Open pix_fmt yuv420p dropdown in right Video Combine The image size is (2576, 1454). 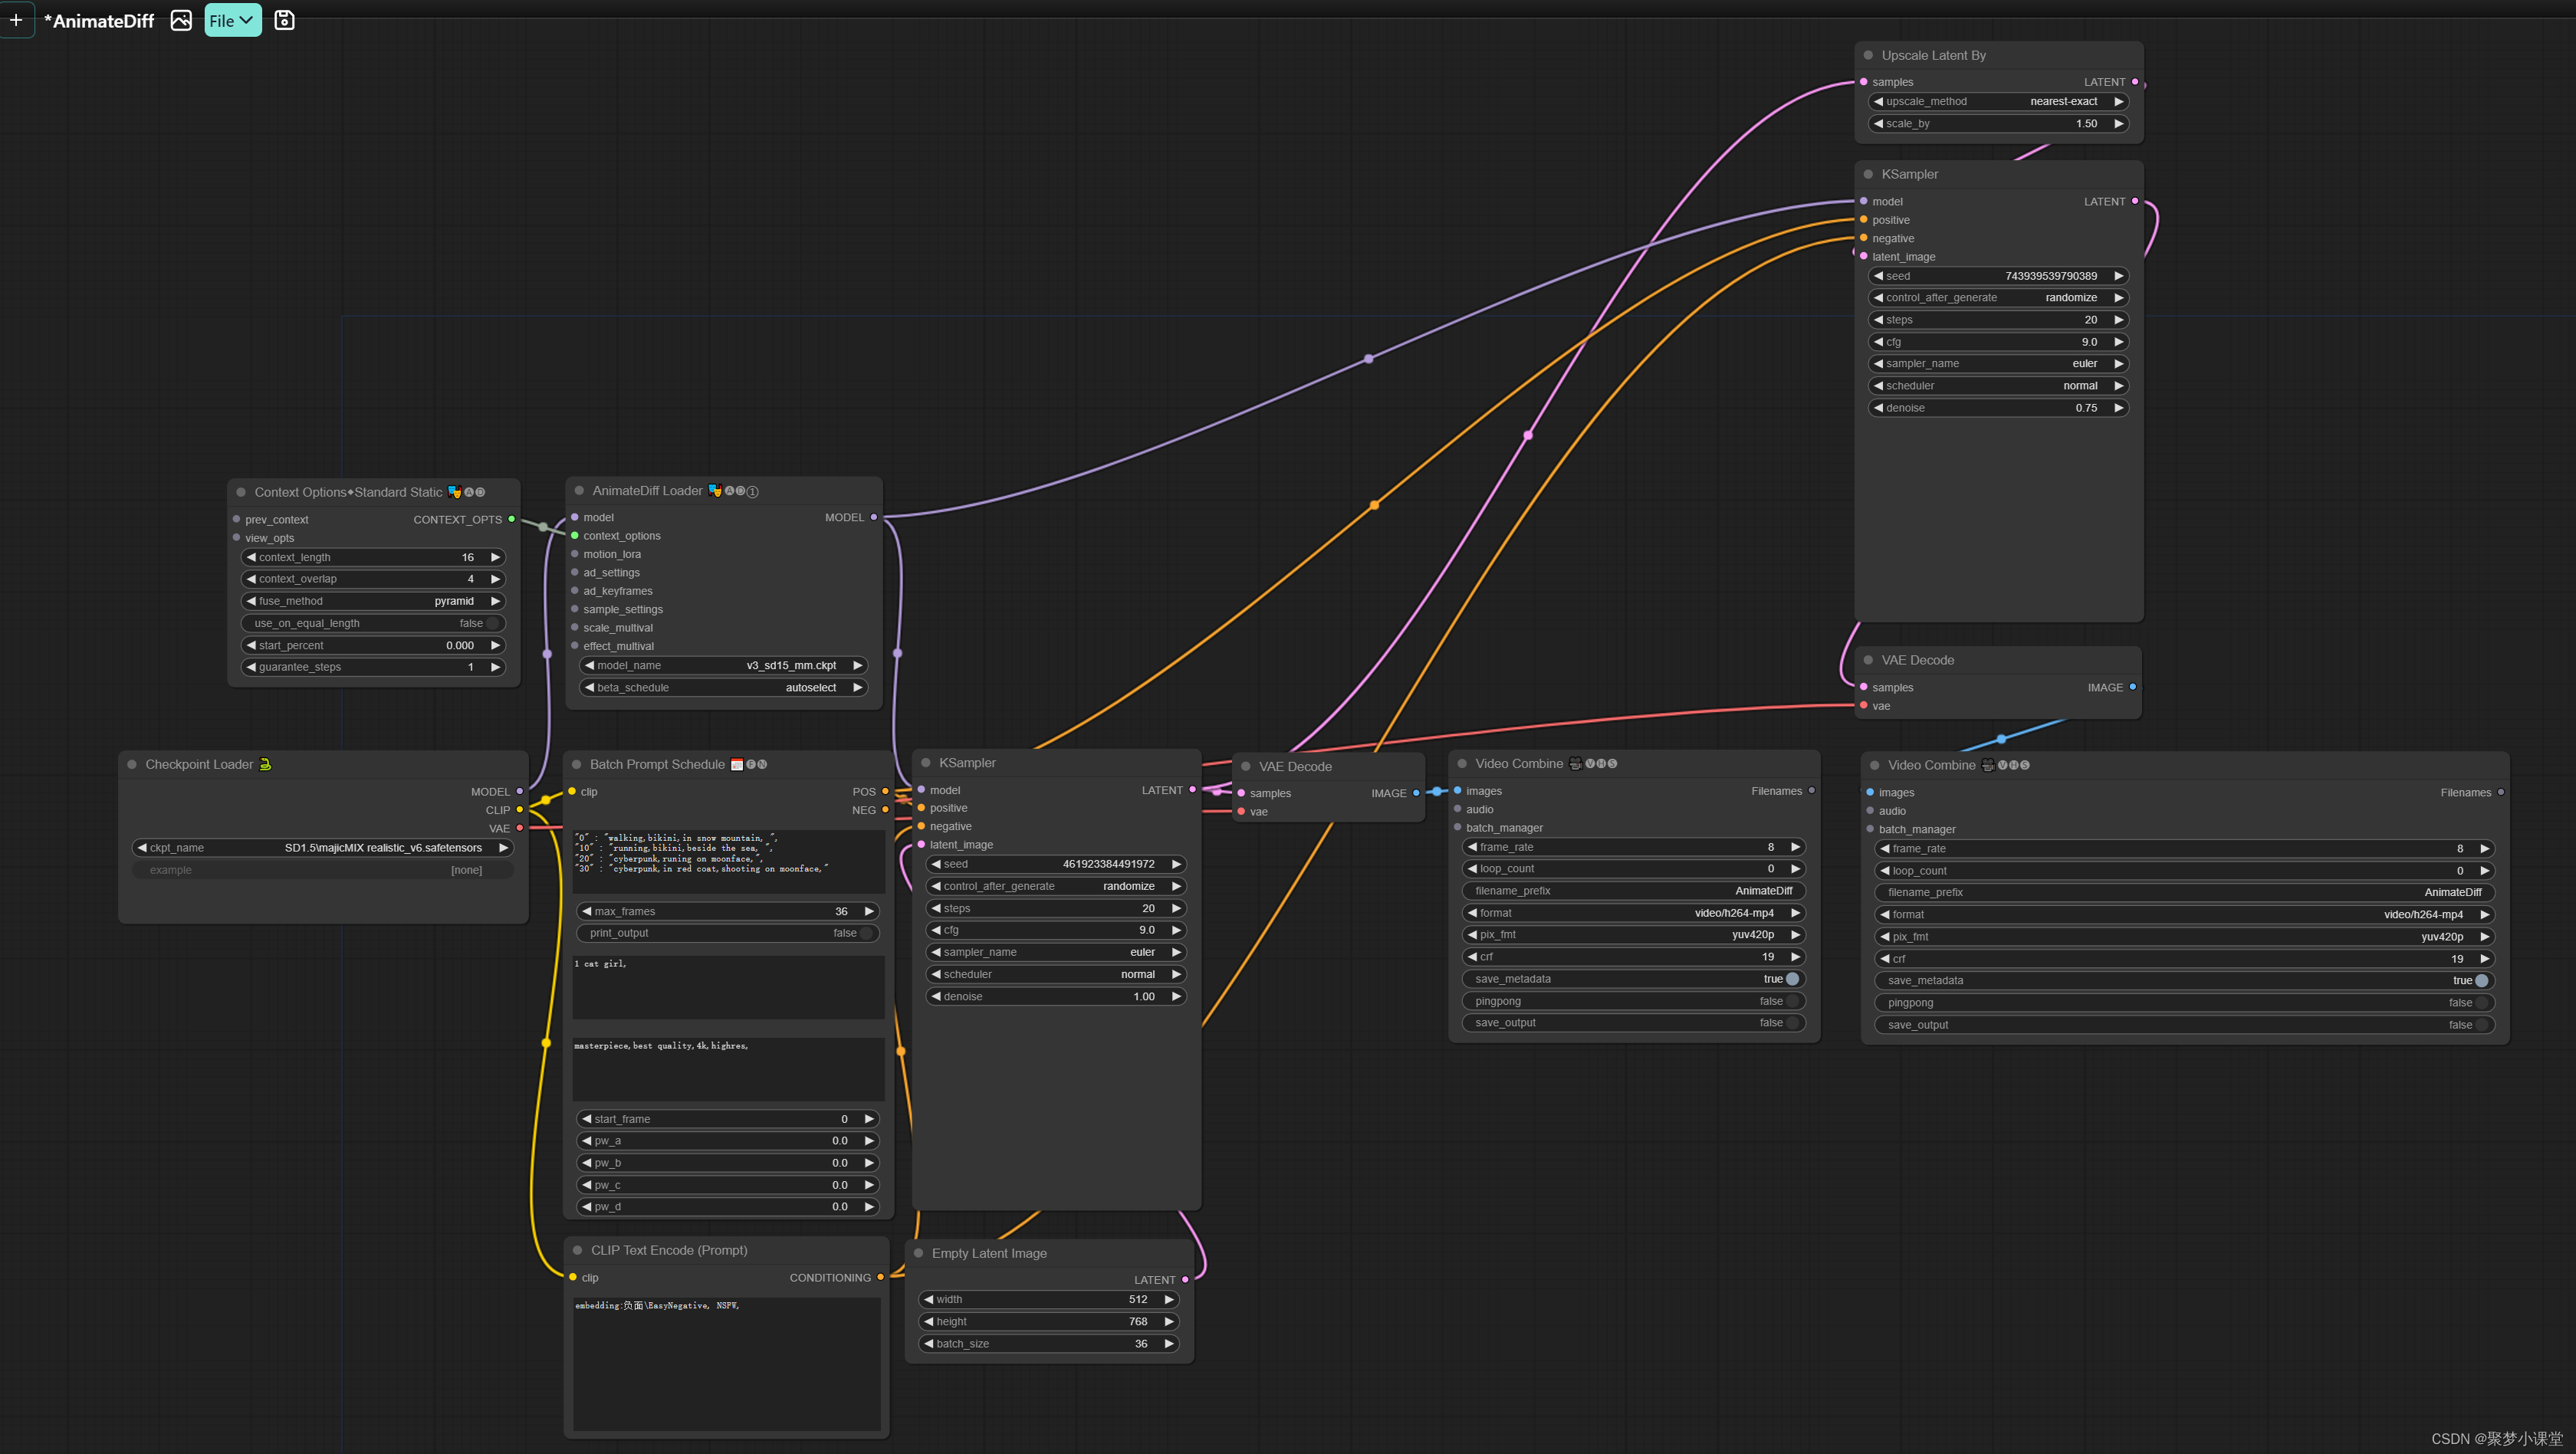pyautogui.click(x=2184, y=937)
